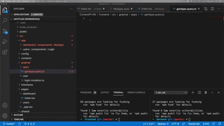Select TypeScript version 3.9.6
224x126 pixels.
pos(206,124)
